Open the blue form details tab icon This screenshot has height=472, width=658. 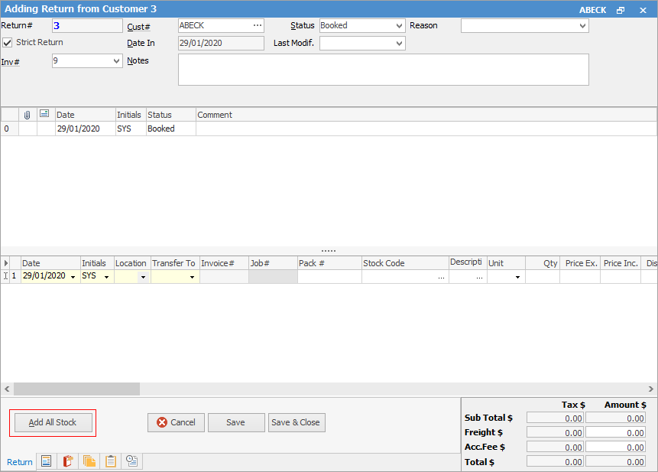pyautogui.click(x=47, y=461)
